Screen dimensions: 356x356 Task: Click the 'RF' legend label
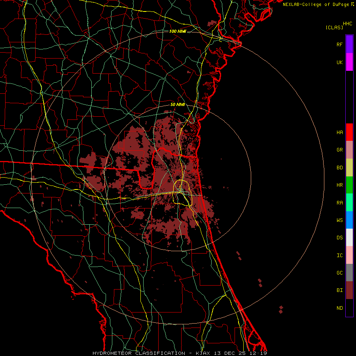pos(339,44)
